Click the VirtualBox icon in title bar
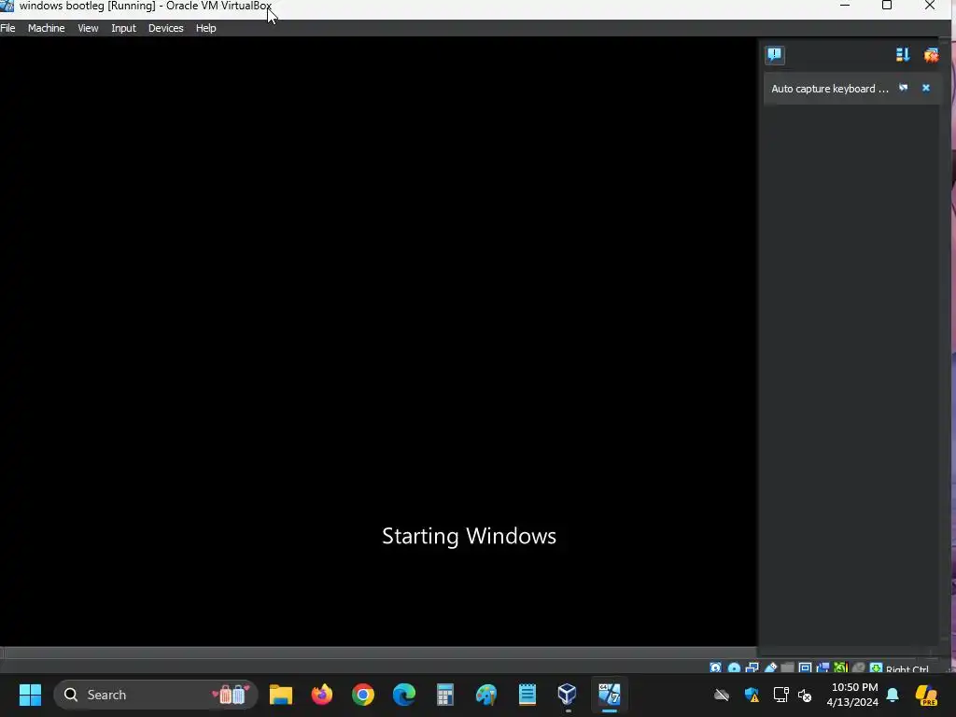The width and height of the screenshot is (956, 717). tap(7, 7)
